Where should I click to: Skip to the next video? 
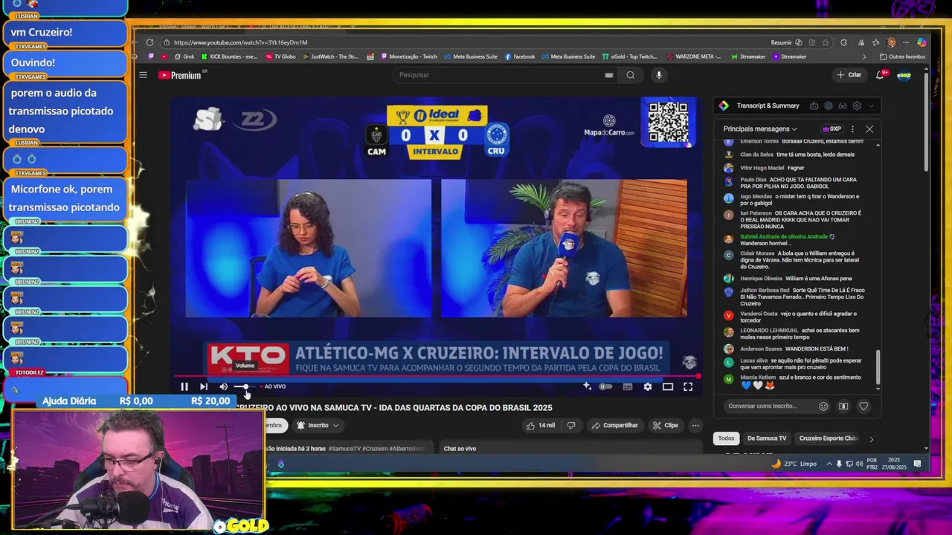[x=203, y=386]
